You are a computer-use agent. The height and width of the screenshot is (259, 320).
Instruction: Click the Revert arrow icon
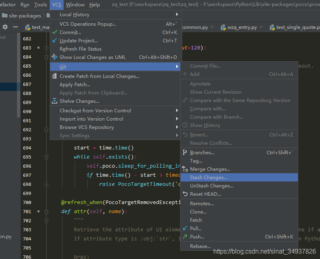[185, 134]
